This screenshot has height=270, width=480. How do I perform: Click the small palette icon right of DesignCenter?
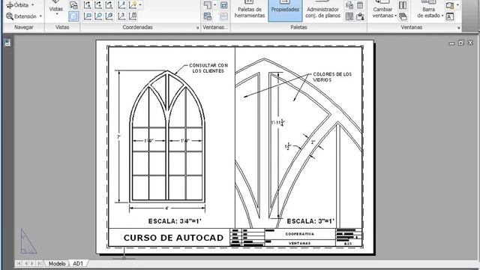pos(360,5)
